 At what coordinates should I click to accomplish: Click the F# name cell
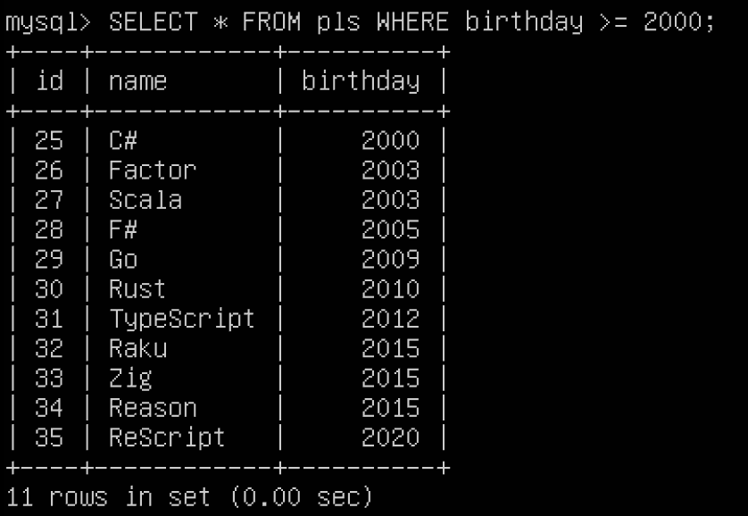[x=122, y=229]
